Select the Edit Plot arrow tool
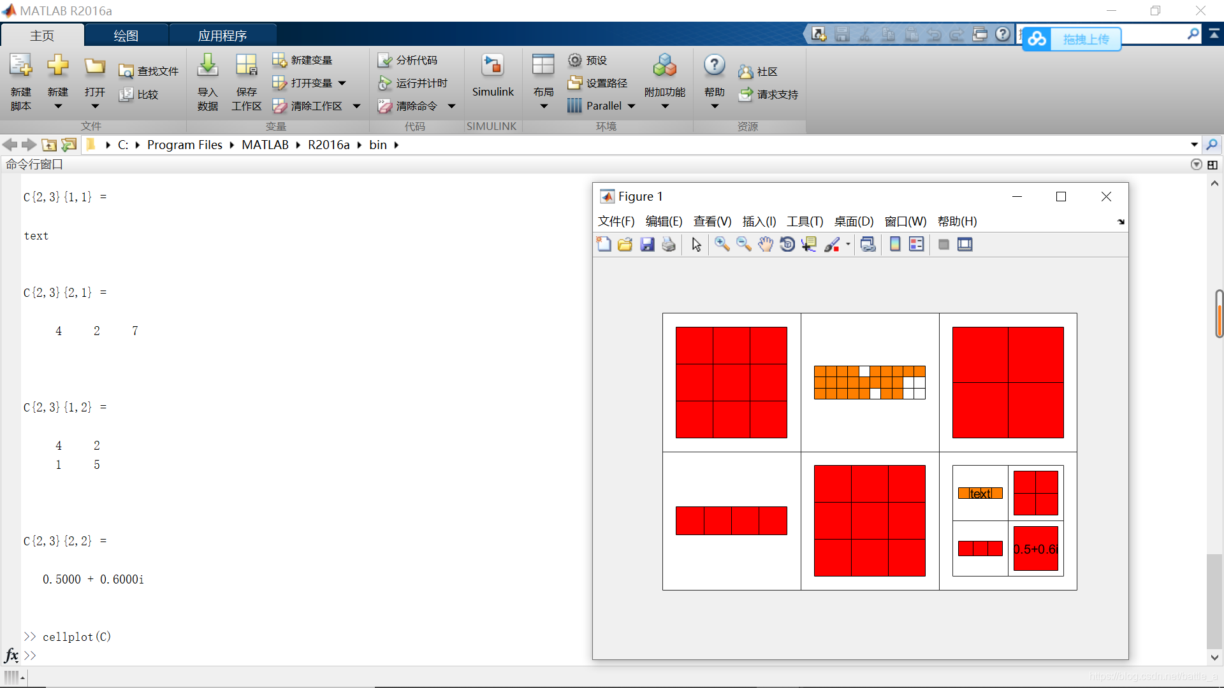This screenshot has height=688, width=1224. click(697, 244)
